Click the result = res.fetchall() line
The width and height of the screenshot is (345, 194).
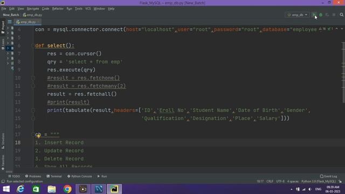82,94
